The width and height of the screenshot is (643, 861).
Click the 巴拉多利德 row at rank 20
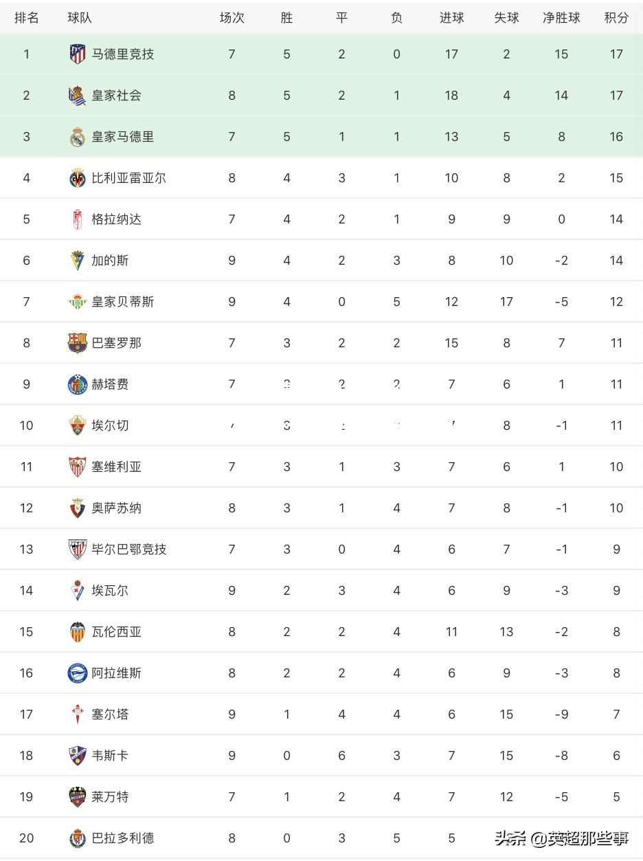pyautogui.click(x=321, y=838)
